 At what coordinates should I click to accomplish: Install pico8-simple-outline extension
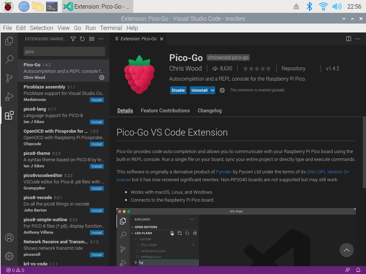(x=97, y=233)
